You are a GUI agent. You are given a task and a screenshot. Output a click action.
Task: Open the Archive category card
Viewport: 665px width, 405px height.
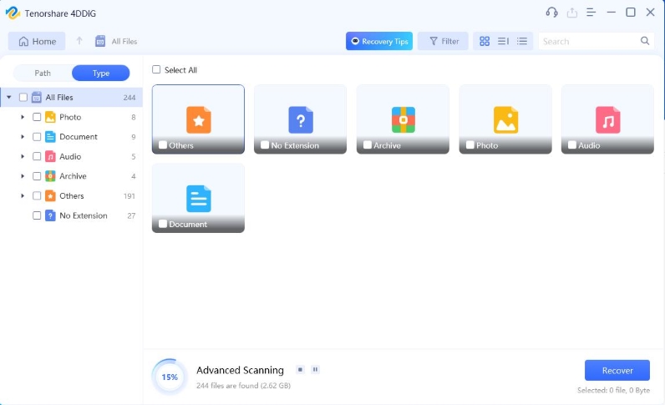[x=403, y=119]
